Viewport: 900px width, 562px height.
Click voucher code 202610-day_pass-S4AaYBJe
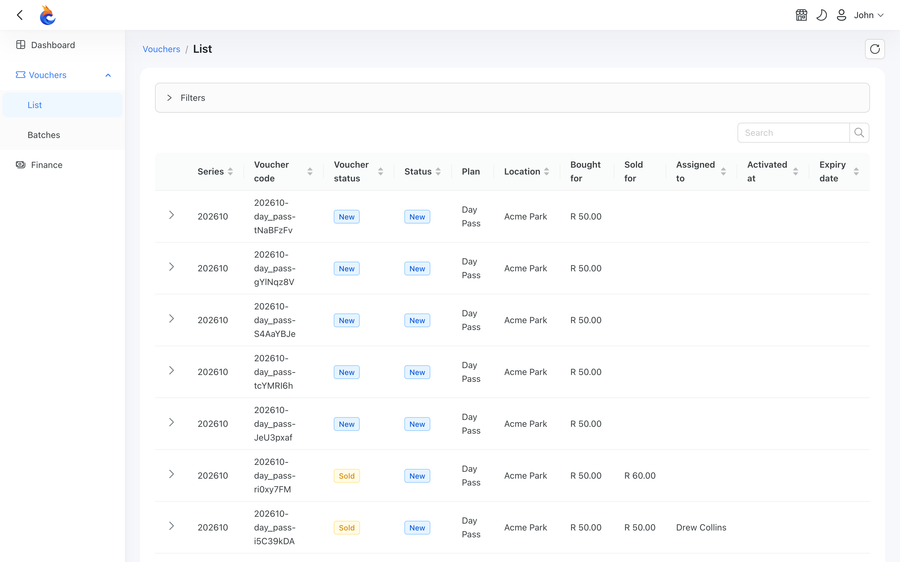tap(275, 320)
